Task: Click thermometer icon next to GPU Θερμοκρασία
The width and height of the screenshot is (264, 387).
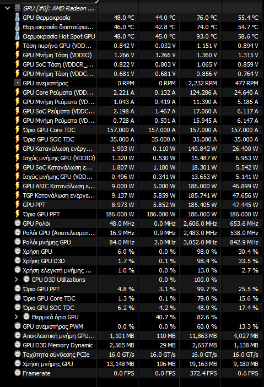Action: click(x=17, y=18)
